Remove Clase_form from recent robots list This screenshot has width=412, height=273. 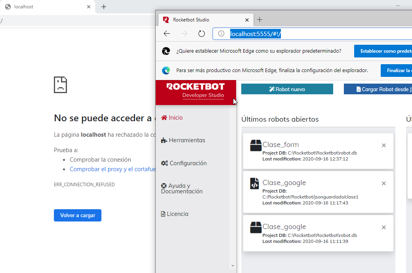tap(383, 145)
